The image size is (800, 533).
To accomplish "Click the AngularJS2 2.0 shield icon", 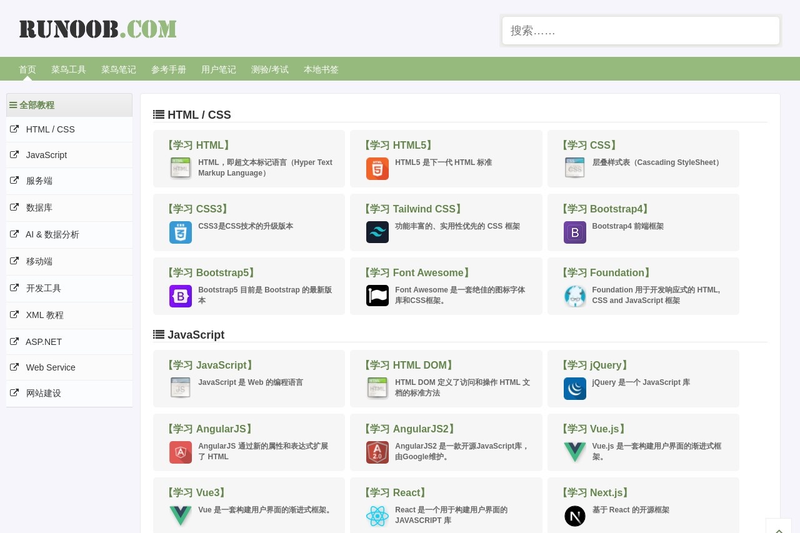I will (377, 452).
